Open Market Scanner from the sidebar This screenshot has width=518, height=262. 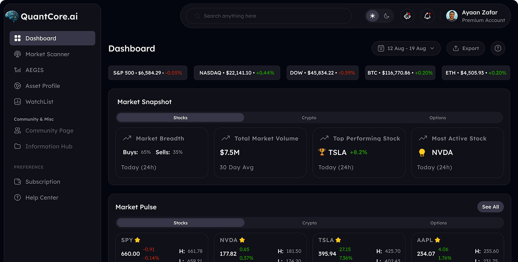pos(47,54)
